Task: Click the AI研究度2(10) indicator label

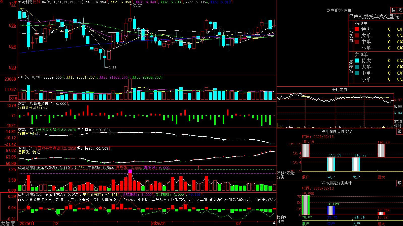Action: 30,194
